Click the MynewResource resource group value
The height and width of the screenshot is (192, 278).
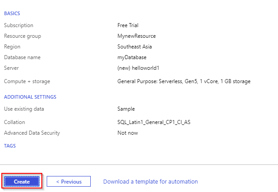(137, 36)
